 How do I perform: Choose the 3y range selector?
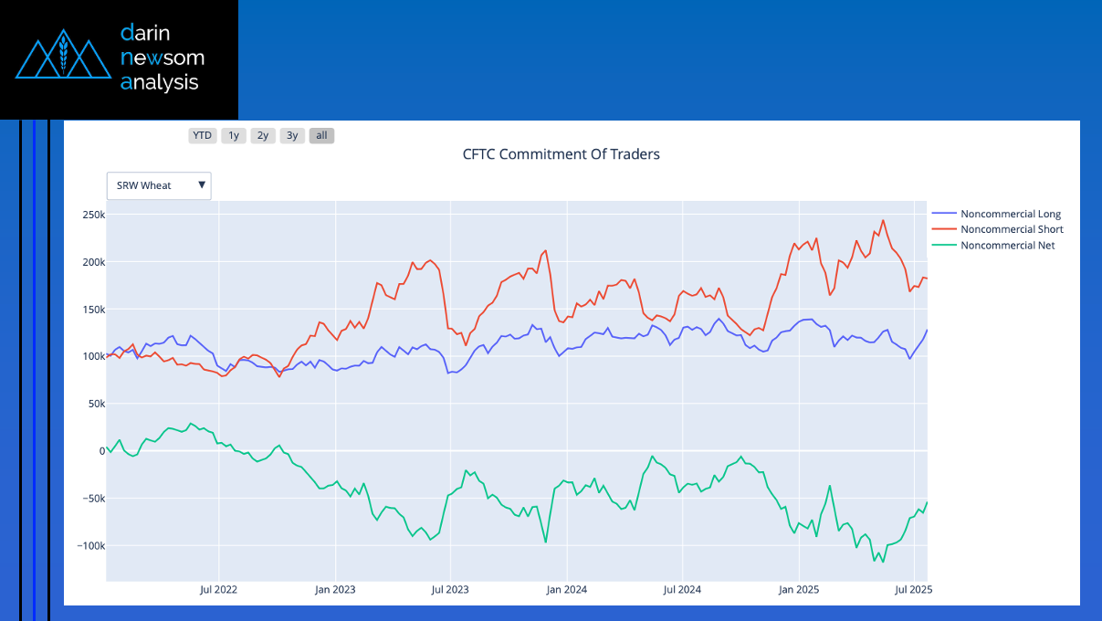point(292,135)
